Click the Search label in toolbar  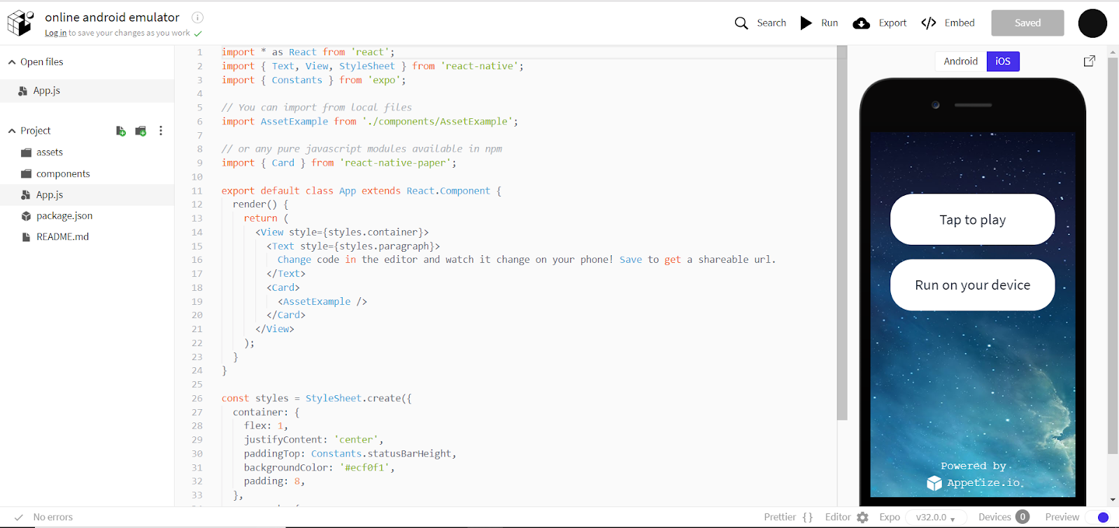(771, 23)
